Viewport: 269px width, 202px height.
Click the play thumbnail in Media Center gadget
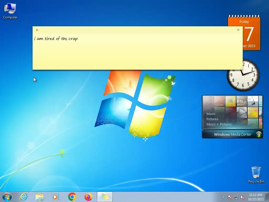242,112
